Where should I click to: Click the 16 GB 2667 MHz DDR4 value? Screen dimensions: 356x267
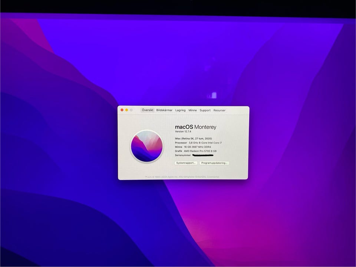tap(197, 147)
